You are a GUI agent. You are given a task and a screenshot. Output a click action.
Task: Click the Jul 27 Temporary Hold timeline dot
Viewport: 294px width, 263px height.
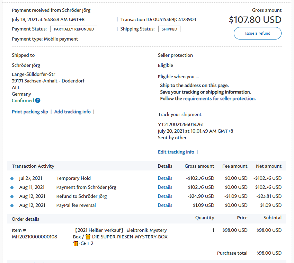click(x=12, y=178)
